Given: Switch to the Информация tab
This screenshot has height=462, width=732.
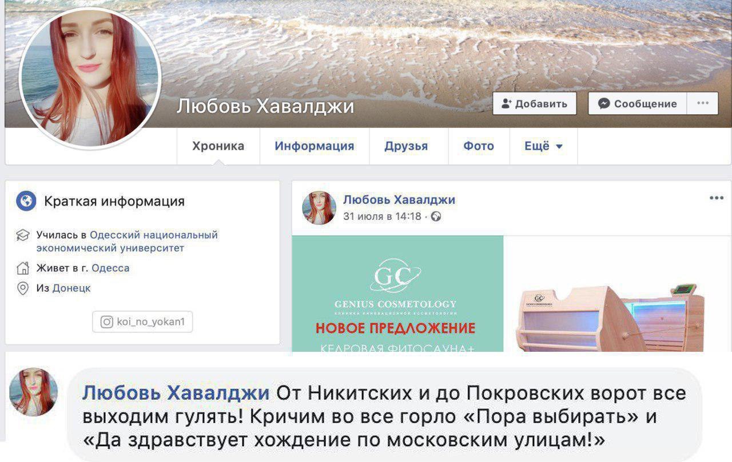Looking at the screenshot, I should pyautogui.click(x=314, y=146).
